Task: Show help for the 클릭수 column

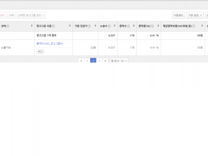Action: 128,26
